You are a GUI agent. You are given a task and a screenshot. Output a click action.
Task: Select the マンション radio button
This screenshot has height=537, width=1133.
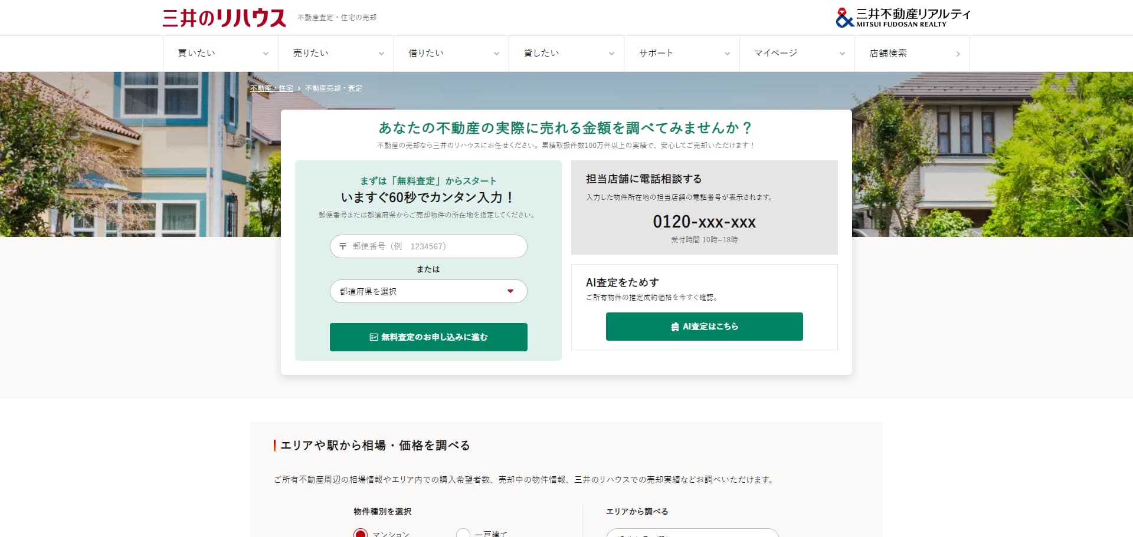tap(361, 533)
